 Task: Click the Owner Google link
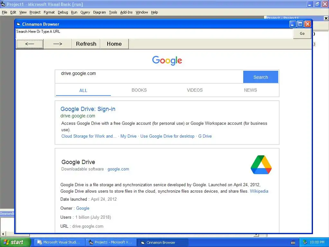83,208
